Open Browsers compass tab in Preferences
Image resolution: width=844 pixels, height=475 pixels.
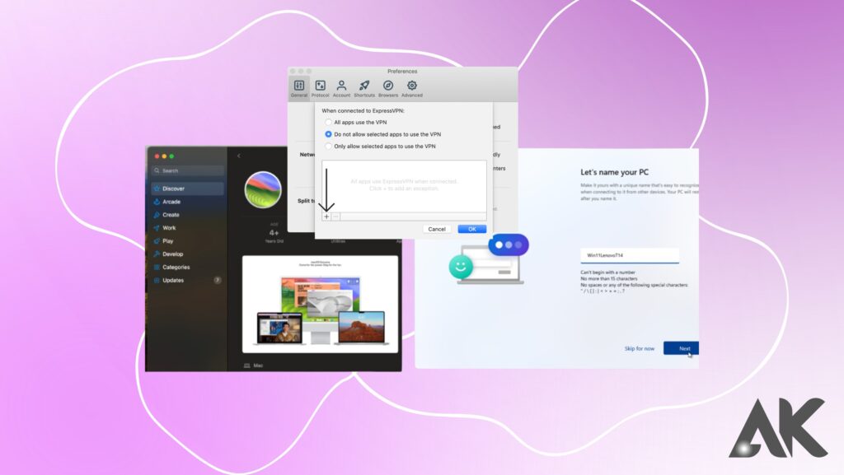388,88
